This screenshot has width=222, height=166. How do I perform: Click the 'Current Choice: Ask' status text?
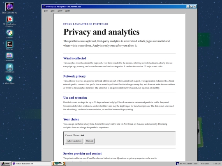75,135
